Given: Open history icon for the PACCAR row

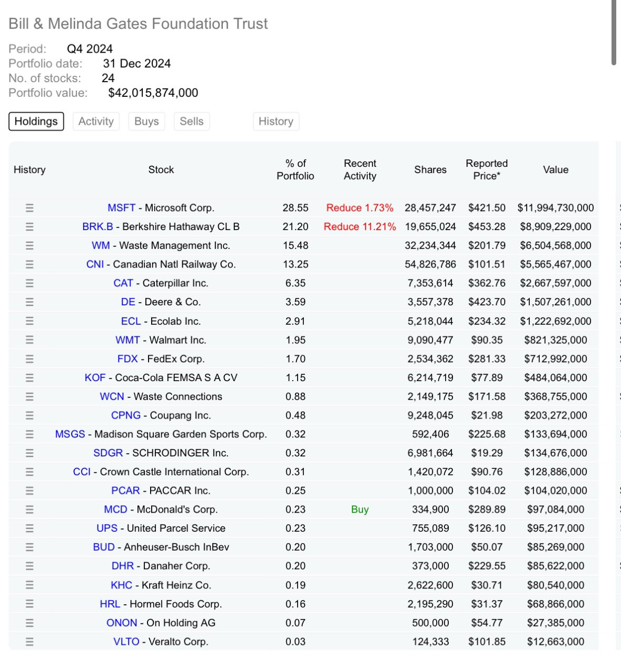Looking at the screenshot, I should pos(29,491).
